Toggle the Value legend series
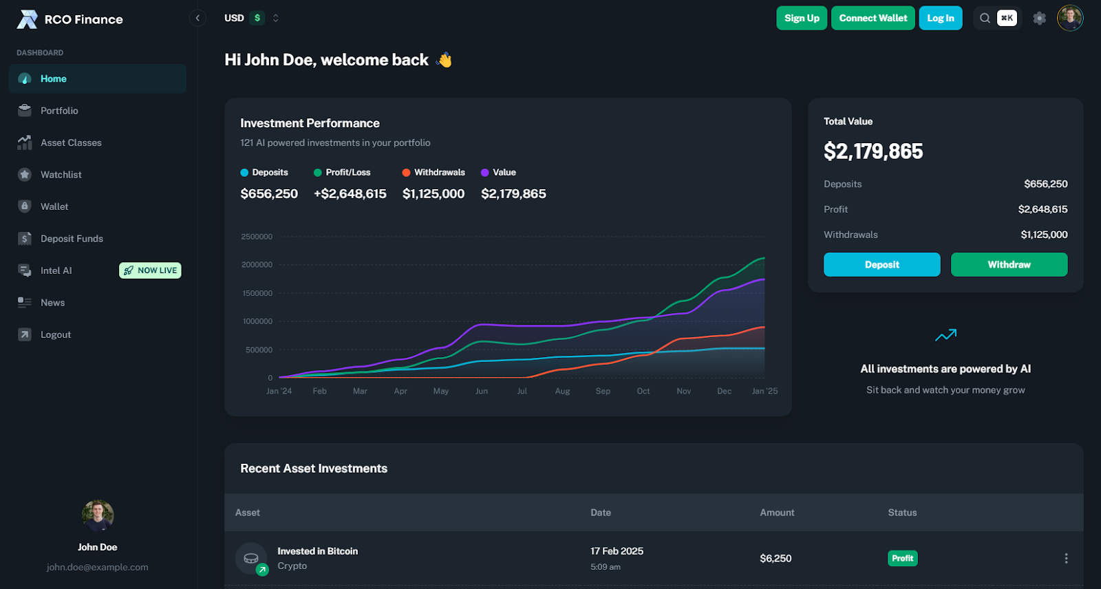The width and height of the screenshot is (1101, 589). point(498,173)
